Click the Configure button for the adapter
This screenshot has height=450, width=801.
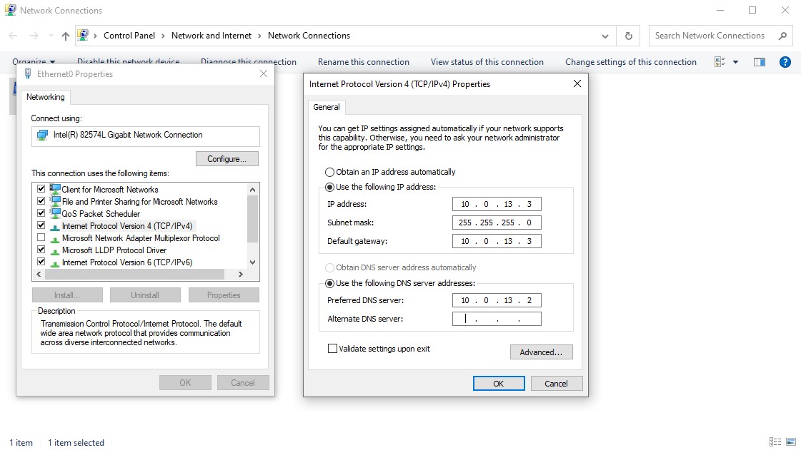[227, 158]
